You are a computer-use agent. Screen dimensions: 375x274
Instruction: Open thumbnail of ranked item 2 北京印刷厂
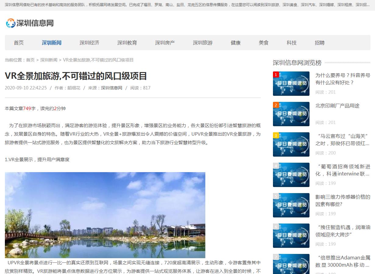pyautogui.click(x=291, y=114)
